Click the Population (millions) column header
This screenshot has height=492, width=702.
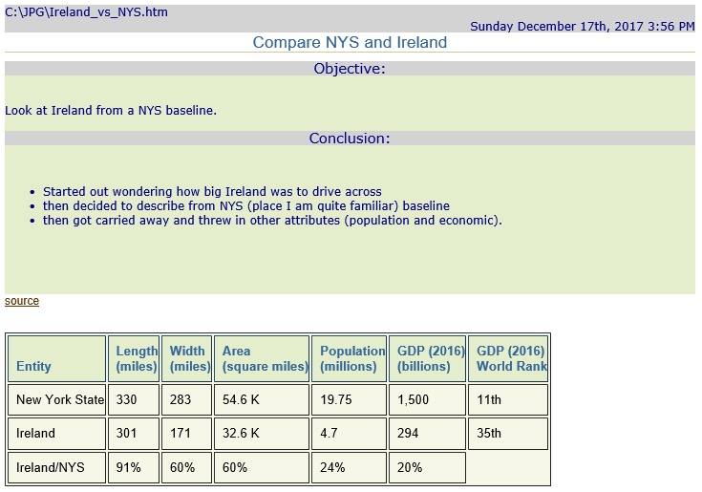click(x=349, y=358)
